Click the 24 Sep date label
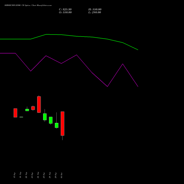 coord(38,175)
